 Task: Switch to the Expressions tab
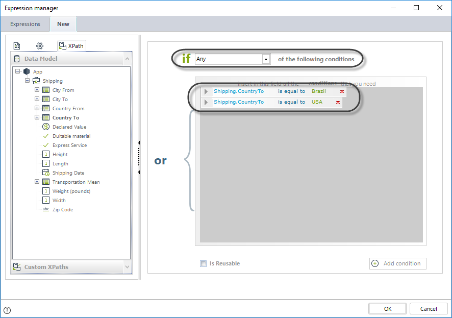pyautogui.click(x=25, y=24)
